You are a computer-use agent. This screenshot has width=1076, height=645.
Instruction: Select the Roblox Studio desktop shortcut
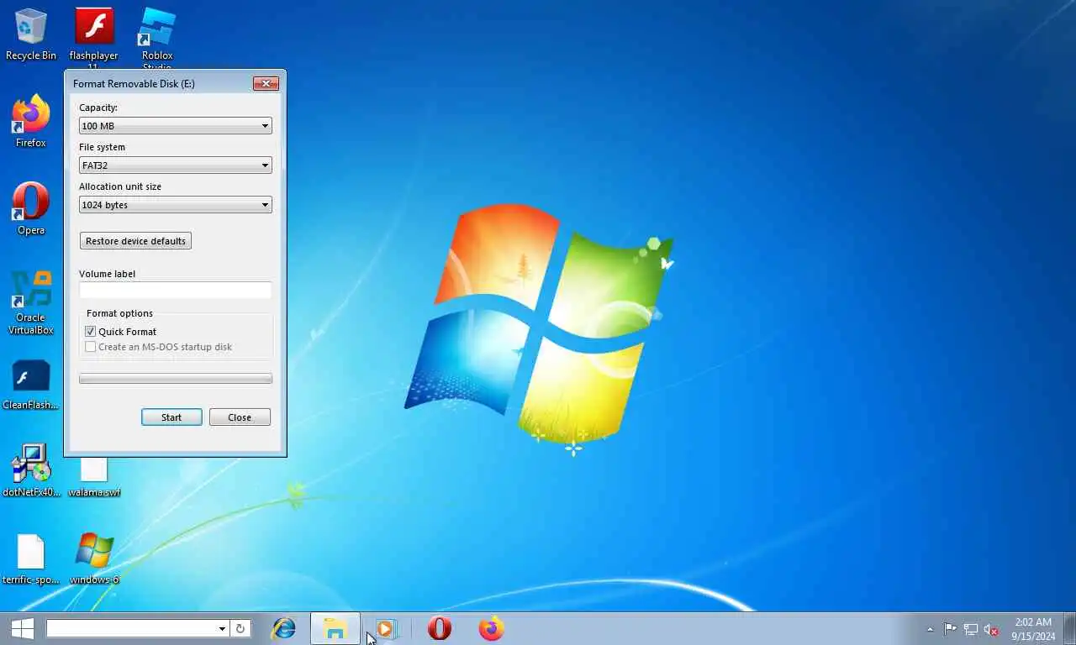pyautogui.click(x=157, y=38)
